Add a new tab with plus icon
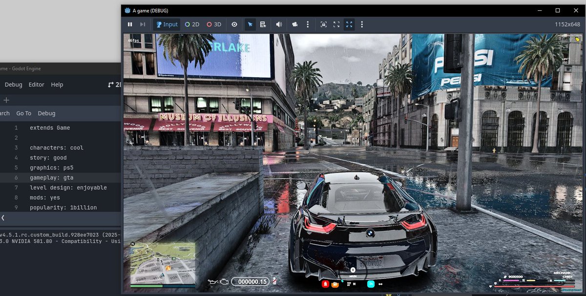 6,100
